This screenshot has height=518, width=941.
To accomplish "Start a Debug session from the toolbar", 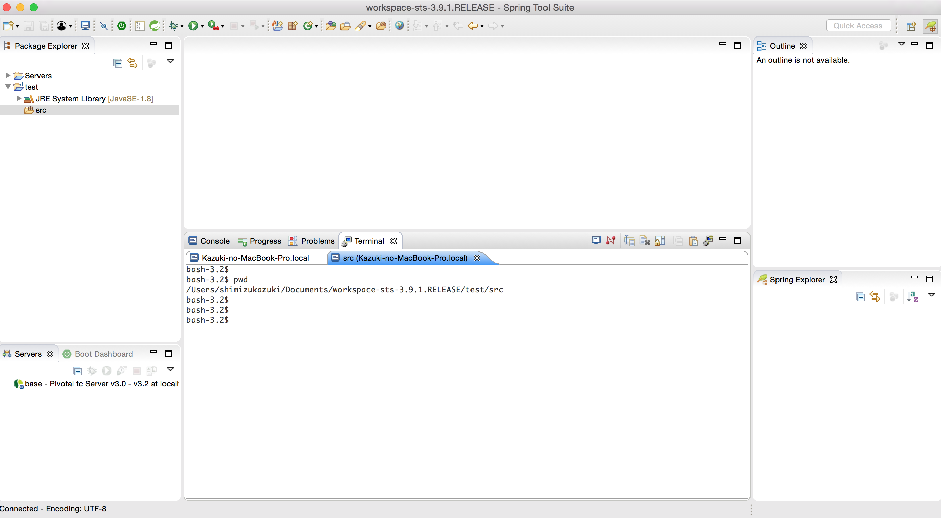I will [x=173, y=26].
